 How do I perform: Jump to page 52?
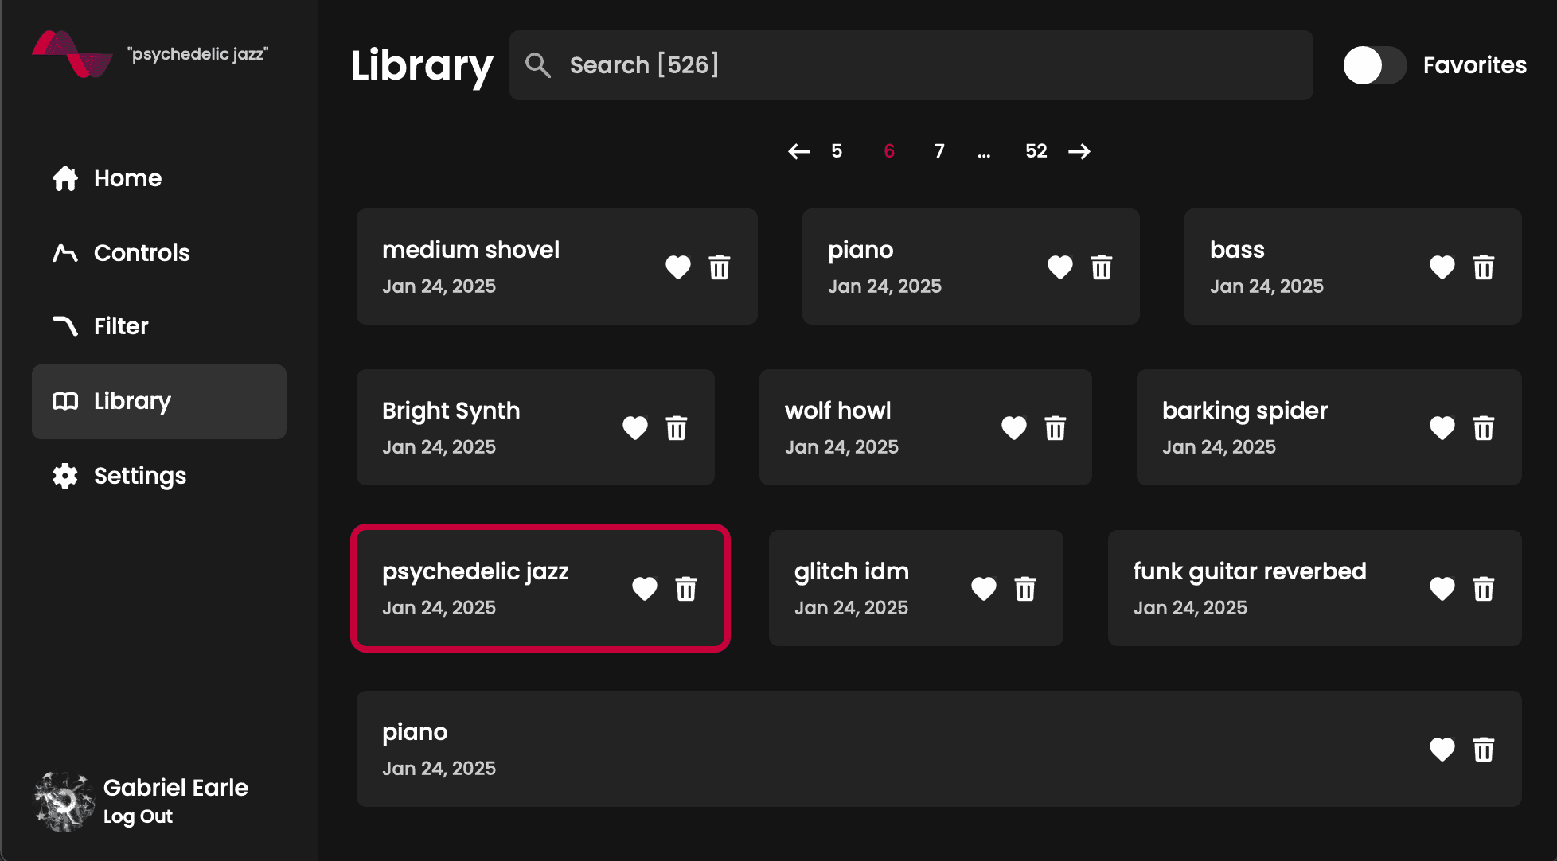(1035, 151)
